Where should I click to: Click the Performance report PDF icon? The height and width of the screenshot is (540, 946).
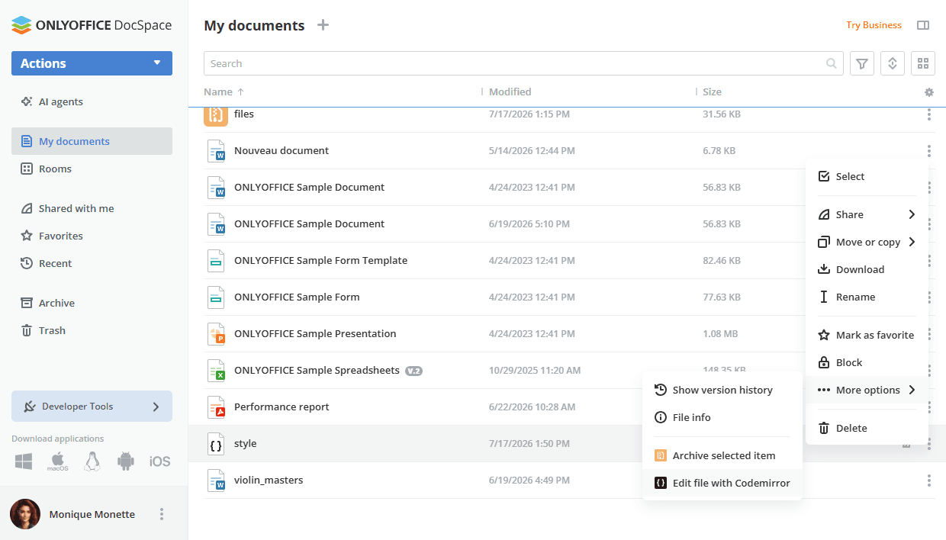point(217,407)
